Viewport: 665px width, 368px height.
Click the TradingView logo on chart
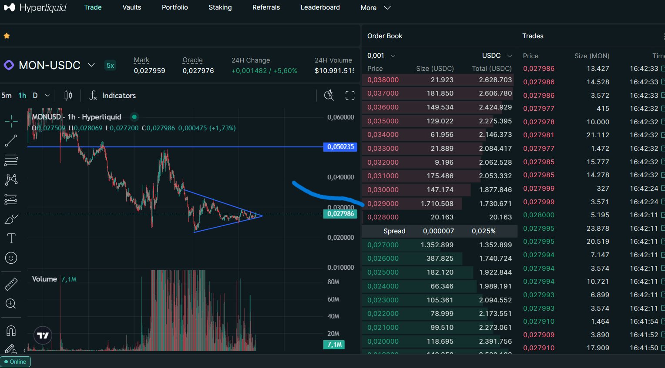[43, 335]
